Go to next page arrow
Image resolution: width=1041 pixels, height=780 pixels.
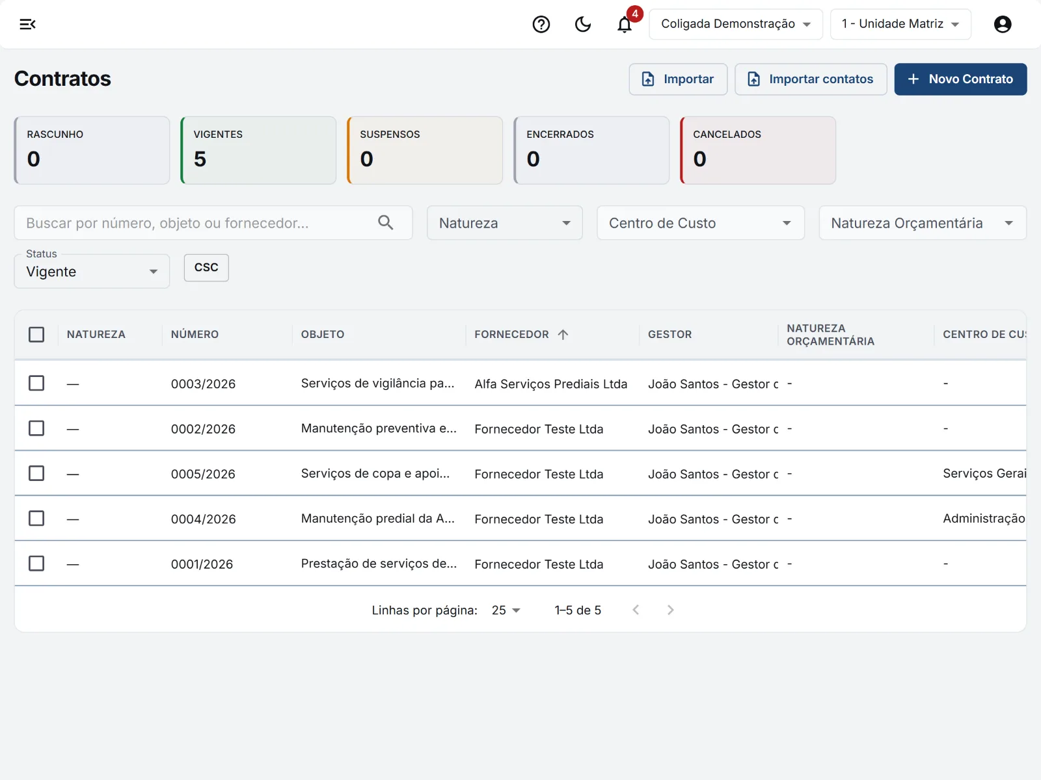pyautogui.click(x=670, y=610)
